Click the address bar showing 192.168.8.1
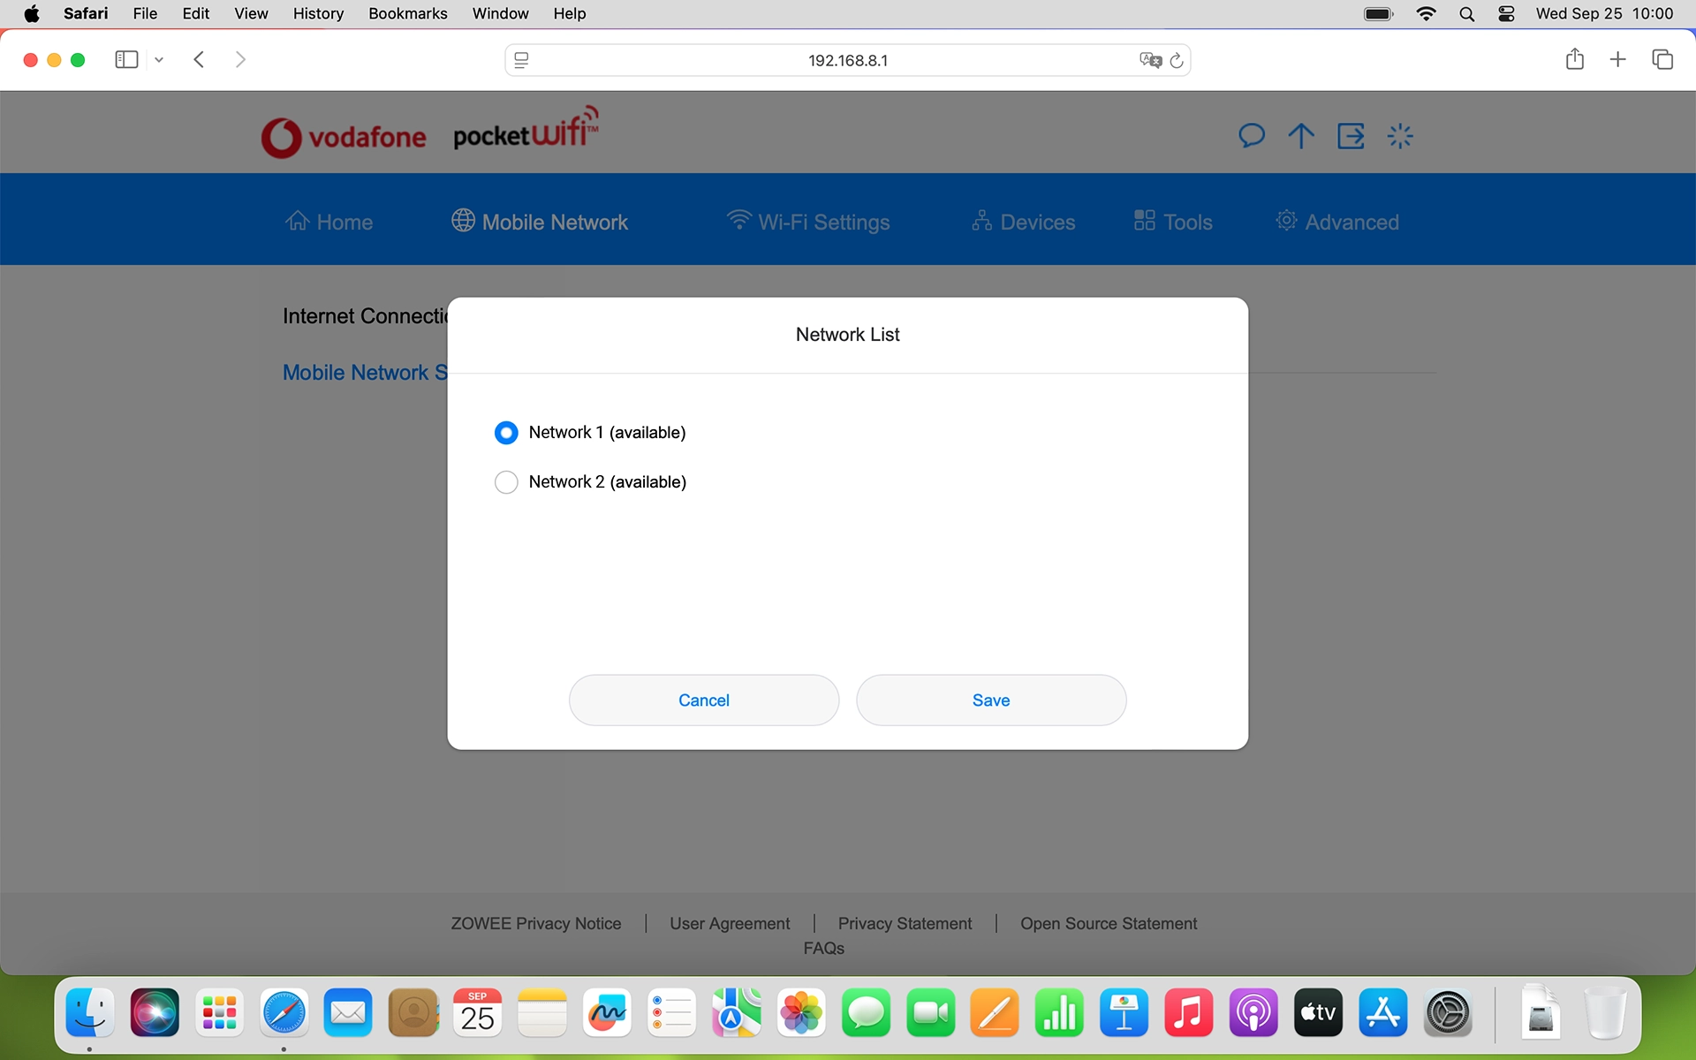 point(847,60)
